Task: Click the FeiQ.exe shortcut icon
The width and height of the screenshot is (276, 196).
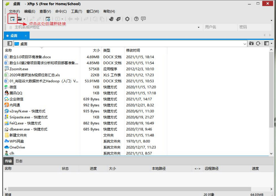Action: [6, 123]
